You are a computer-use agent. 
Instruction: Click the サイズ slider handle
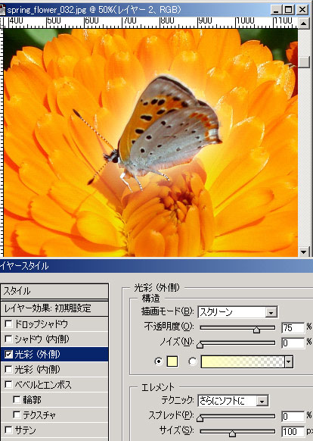[x=232, y=433]
